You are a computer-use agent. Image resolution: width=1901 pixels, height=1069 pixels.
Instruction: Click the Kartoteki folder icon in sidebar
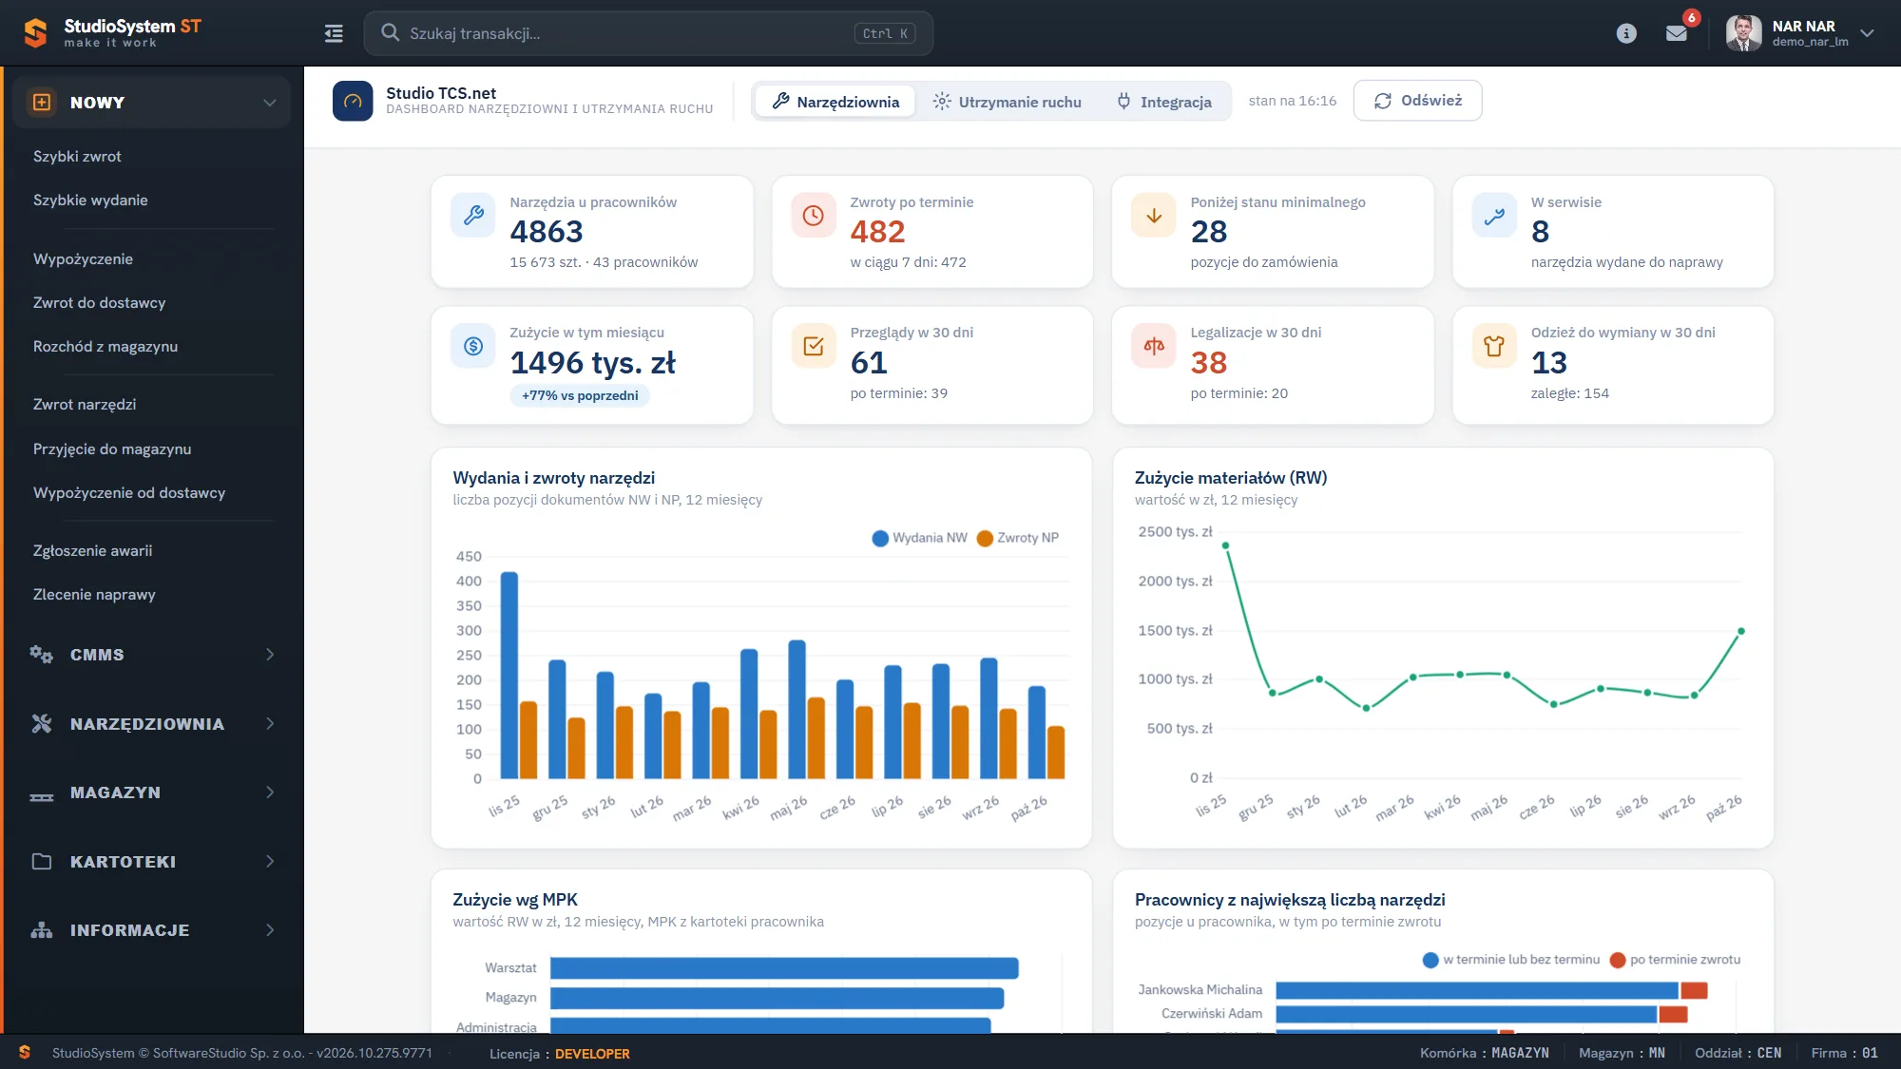coord(41,861)
